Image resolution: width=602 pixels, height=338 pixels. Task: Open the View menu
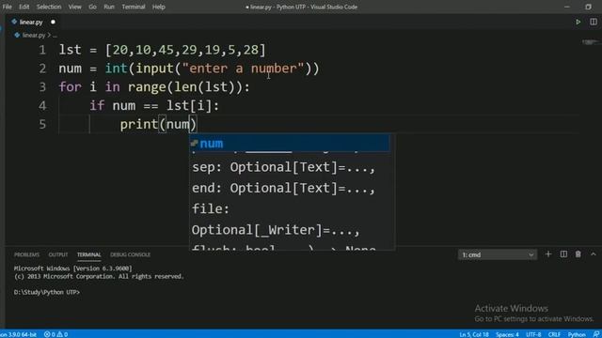coord(74,7)
